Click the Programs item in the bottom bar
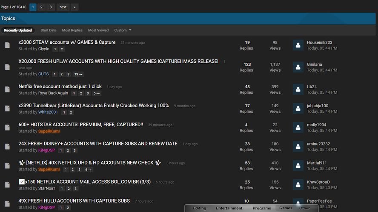 [261, 208]
